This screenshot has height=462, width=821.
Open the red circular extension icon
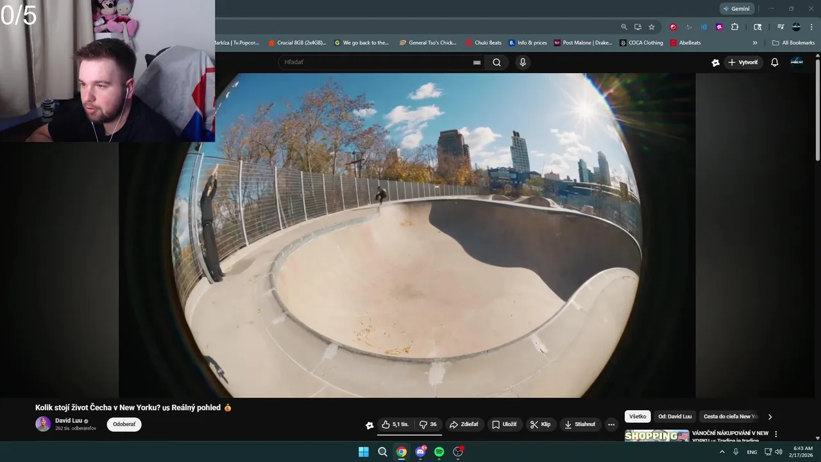coord(673,27)
